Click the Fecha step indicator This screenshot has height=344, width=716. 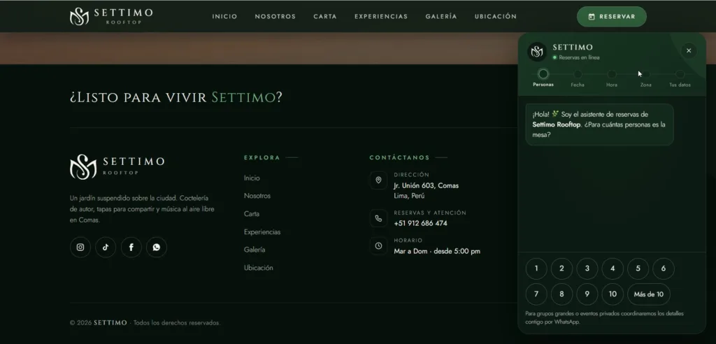(578, 78)
